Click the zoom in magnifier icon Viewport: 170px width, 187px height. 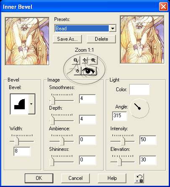(93, 60)
